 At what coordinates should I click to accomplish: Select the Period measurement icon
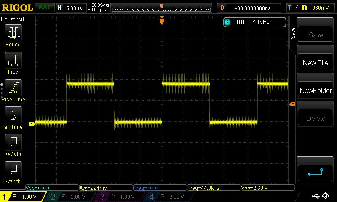tap(13, 33)
